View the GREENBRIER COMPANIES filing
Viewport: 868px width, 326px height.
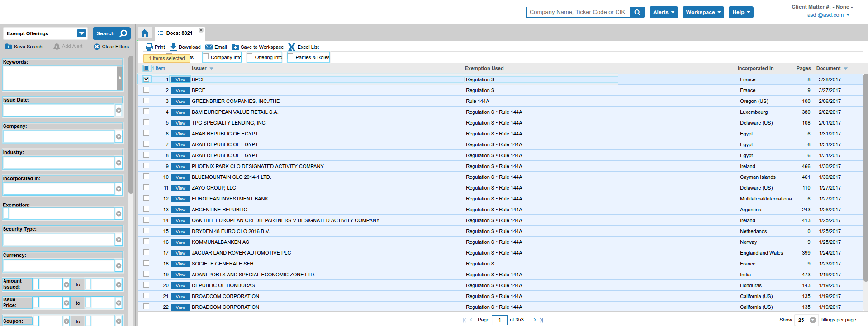coord(180,102)
